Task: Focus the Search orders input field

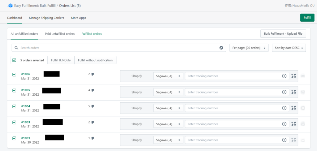Action: [x=119, y=48]
